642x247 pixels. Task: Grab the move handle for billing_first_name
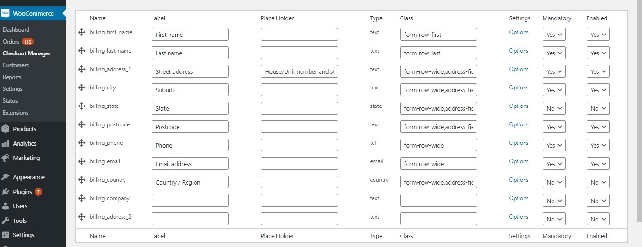pos(81,32)
